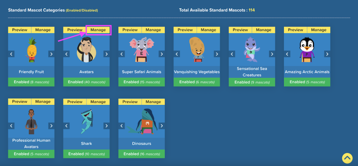The image size is (358, 166).
Task: Toggle Enabled status for Friendly Fruit
Action: [31, 82]
